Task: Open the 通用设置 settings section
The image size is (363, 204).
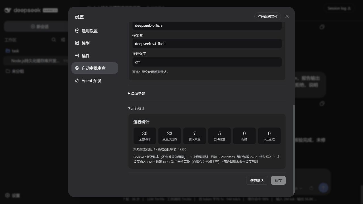Action: click(94, 31)
